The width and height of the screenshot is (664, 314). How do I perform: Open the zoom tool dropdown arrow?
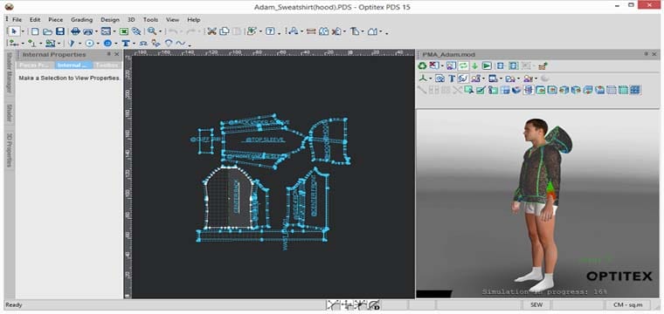click(160, 31)
